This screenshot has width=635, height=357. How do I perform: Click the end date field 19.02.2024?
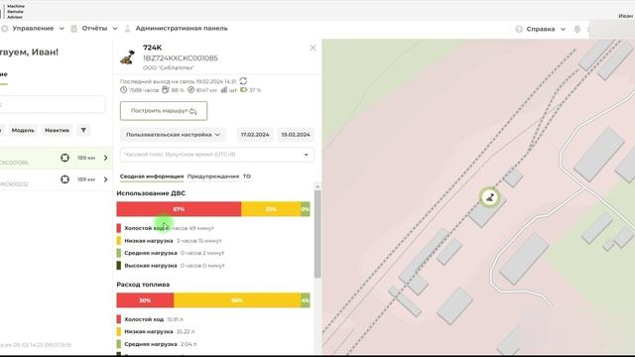[296, 135]
